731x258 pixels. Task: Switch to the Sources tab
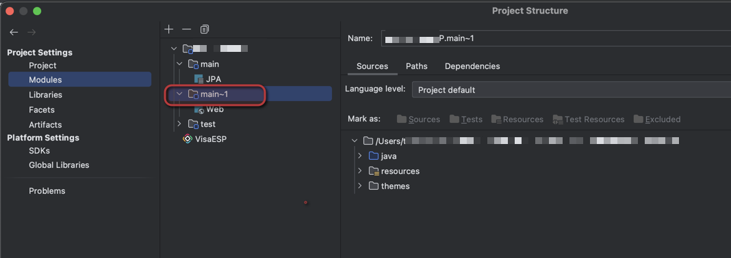(372, 66)
